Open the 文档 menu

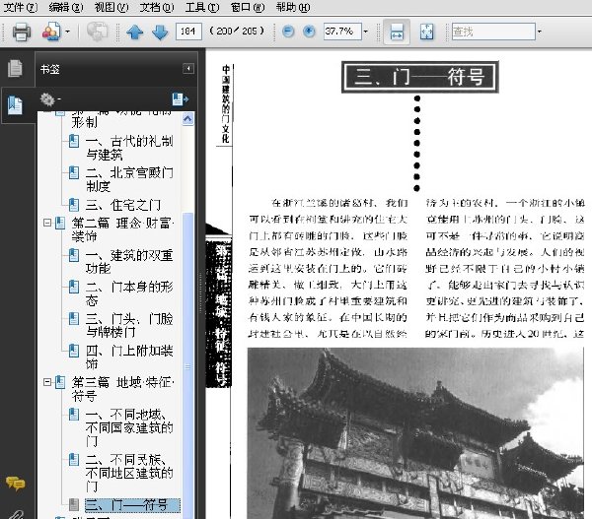point(157,7)
